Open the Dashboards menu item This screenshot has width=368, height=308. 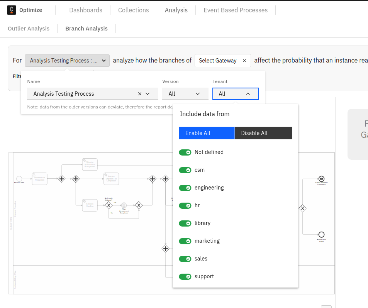click(86, 10)
